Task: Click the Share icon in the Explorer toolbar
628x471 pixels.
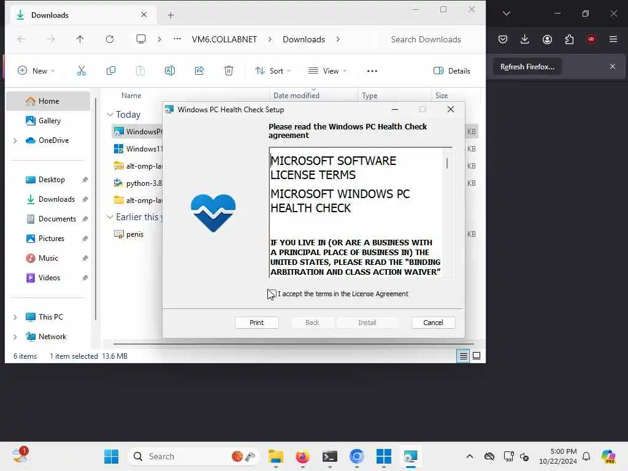Action: (199, 71)
